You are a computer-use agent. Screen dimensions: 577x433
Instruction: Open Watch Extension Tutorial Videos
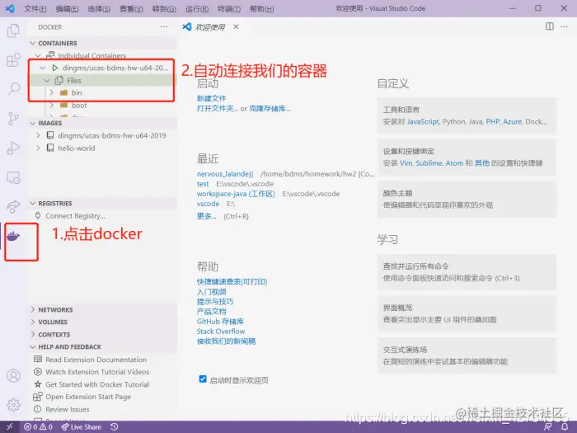pyautogui.click(x=97, y=372)
